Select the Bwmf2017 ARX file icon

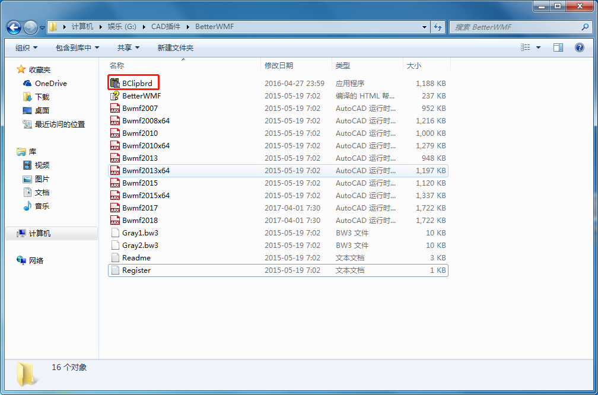[x=115, y=208]
